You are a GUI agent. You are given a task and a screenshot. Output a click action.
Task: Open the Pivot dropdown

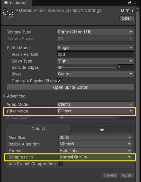tap(95, 74)
